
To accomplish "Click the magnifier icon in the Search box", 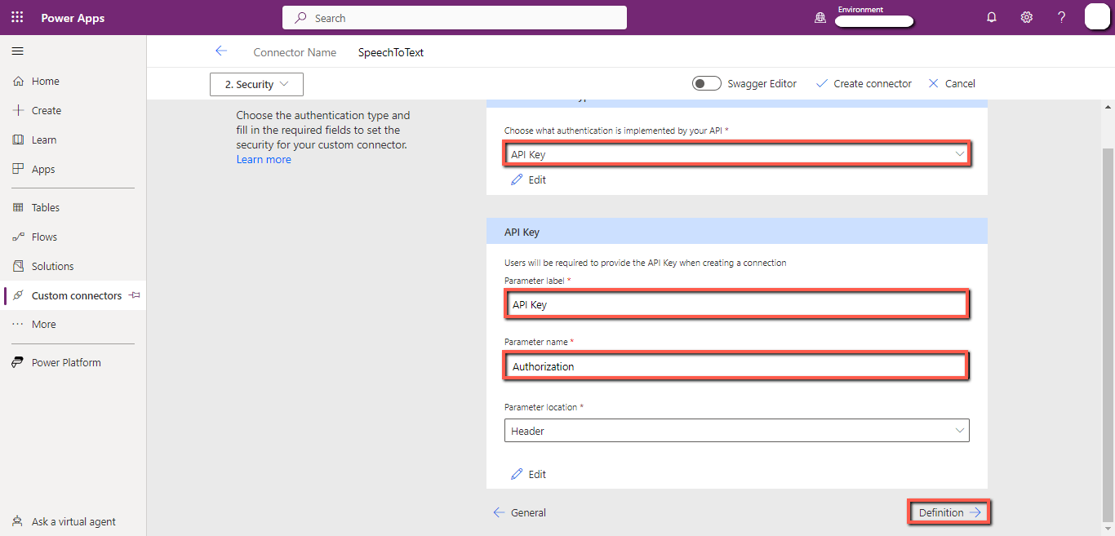I will [x=301, y=18].
